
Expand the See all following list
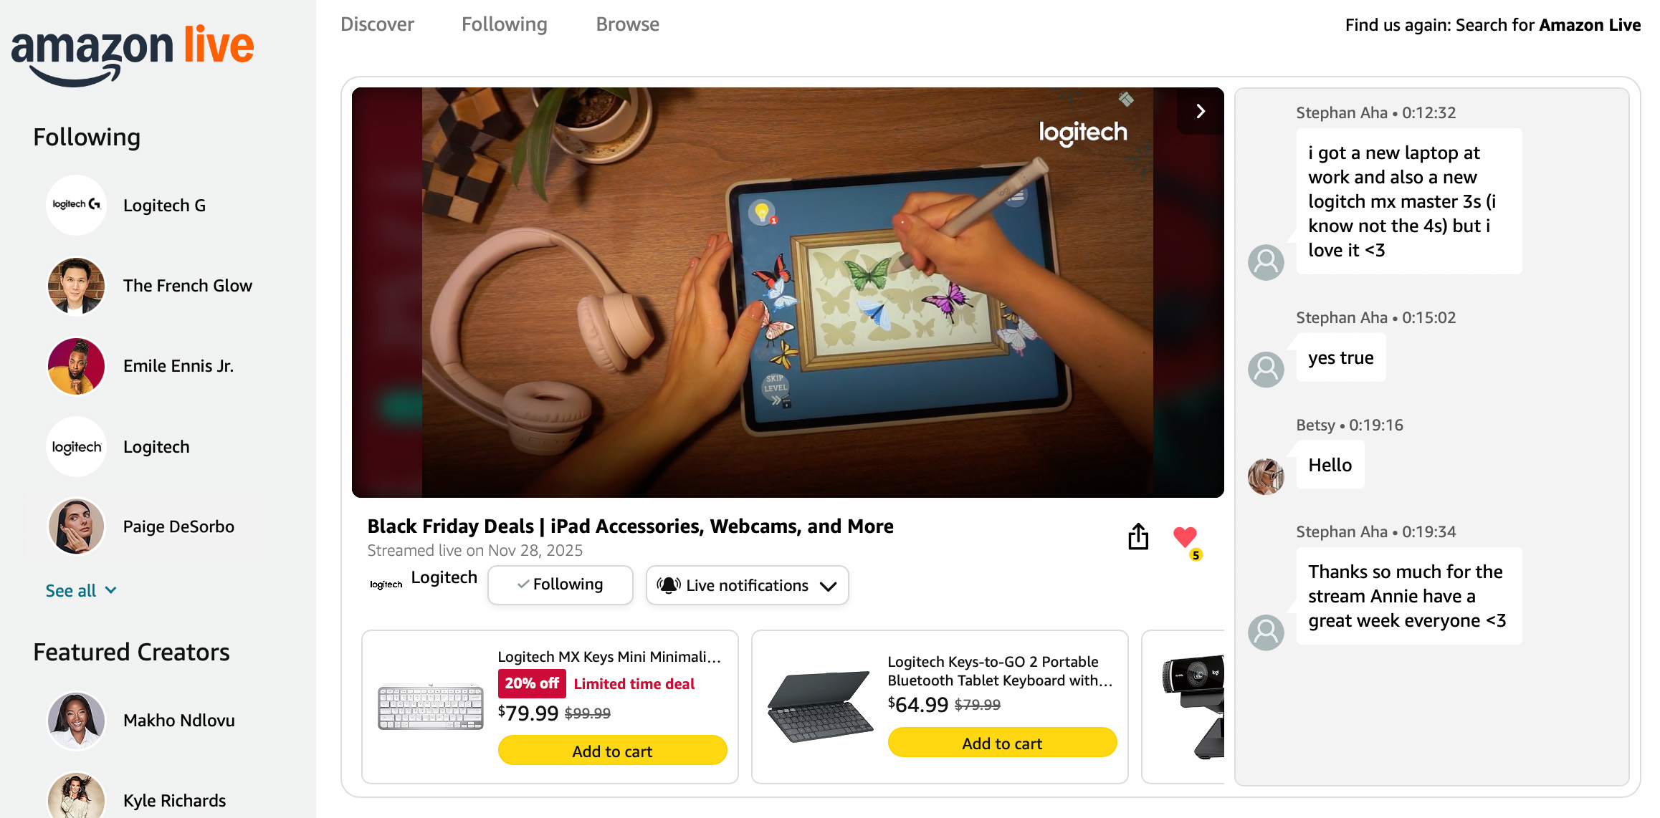pyautogui.click(x=81, y=591)
